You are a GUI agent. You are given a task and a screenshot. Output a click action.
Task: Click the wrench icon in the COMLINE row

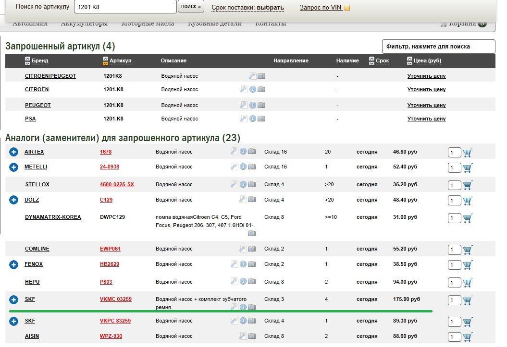[x=243, y=249]
